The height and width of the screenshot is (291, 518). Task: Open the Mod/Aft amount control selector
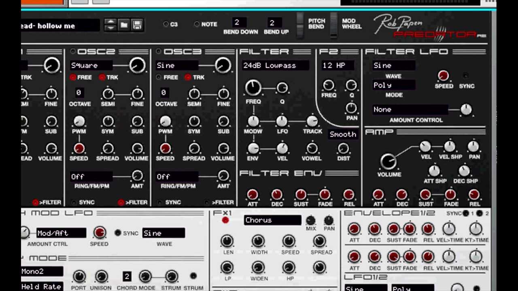coord(61,233)
